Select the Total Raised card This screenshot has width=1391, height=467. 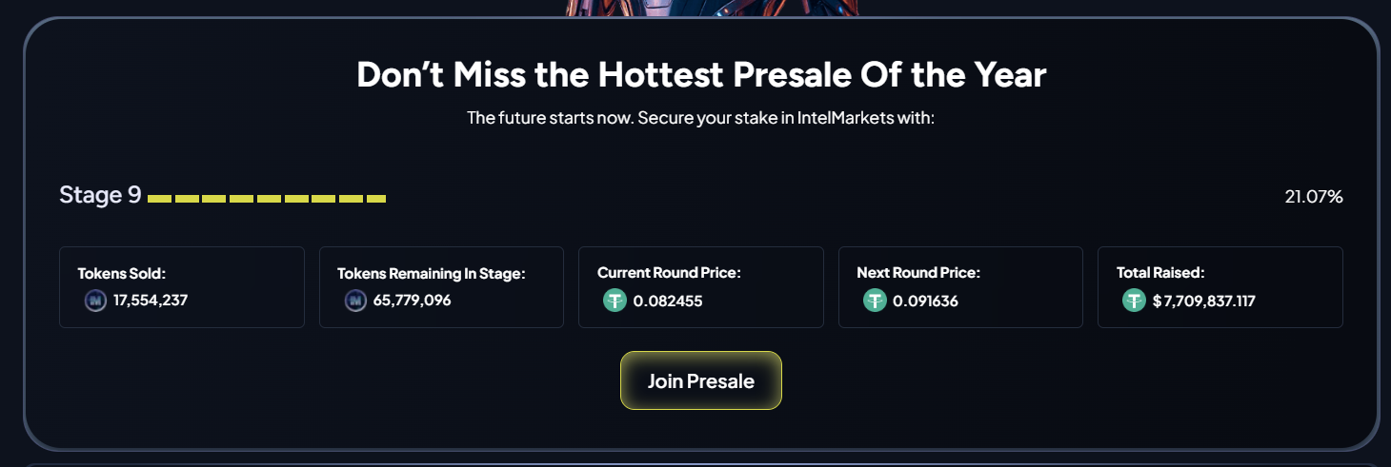1220,287
